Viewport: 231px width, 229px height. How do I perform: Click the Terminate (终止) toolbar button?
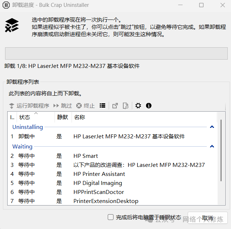click(x=85, y=106)
